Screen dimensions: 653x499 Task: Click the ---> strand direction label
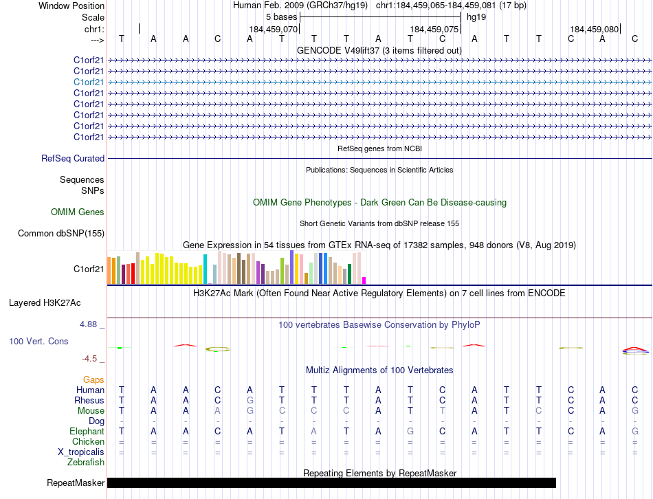97,40
